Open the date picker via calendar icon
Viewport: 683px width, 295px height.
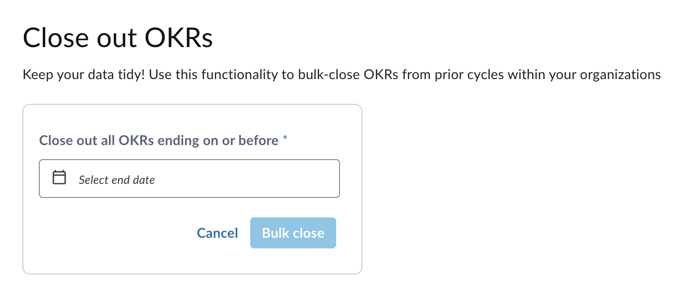tap(59, 178)
